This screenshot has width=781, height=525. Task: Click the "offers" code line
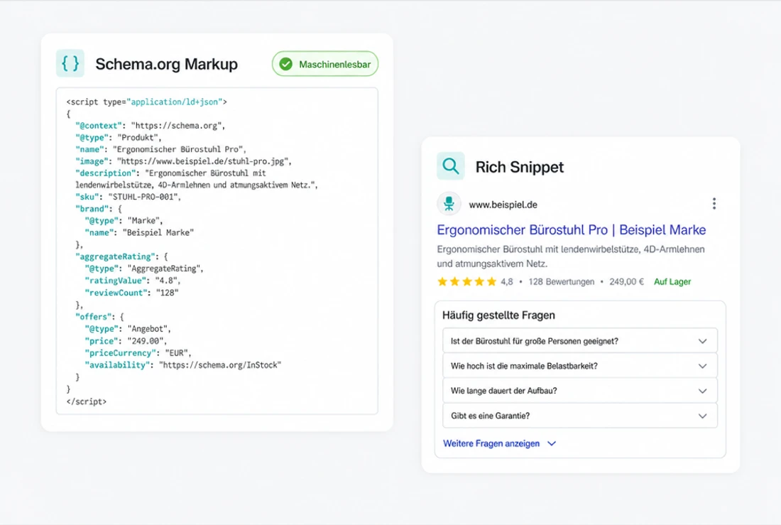[99, 317]
